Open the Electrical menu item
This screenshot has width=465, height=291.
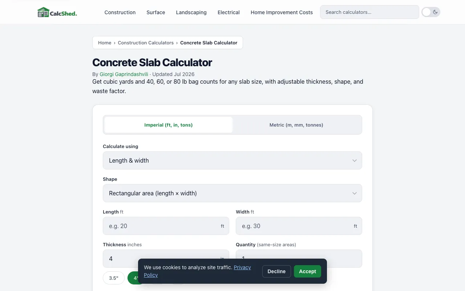[229, 12]
